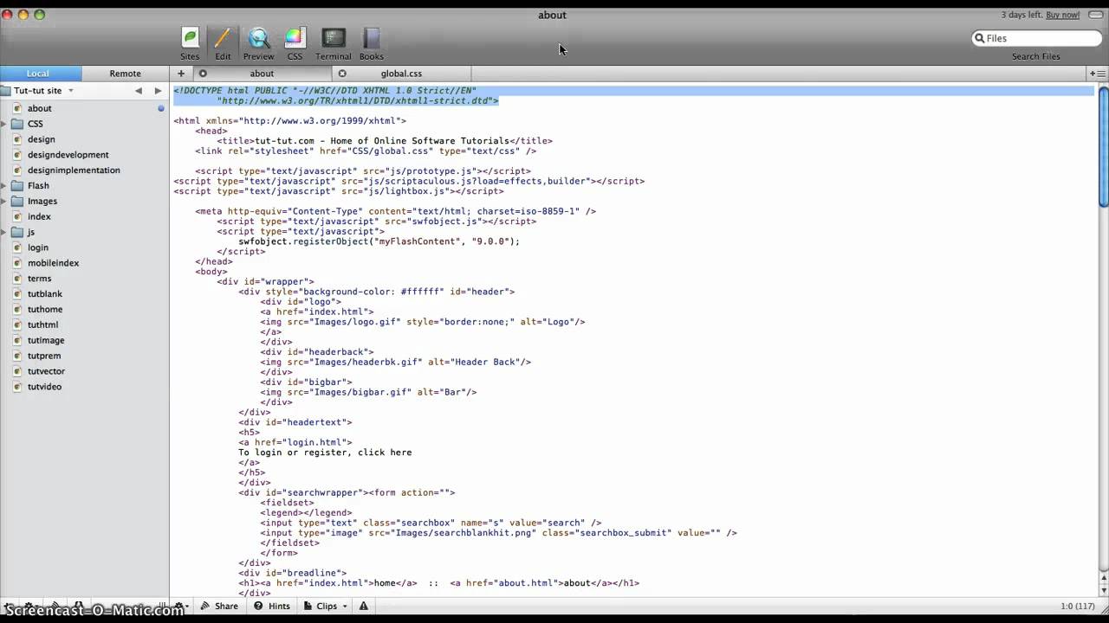Select the tutblank file
This screenshot has height=623, width=1109.
(x=45, y=294)
